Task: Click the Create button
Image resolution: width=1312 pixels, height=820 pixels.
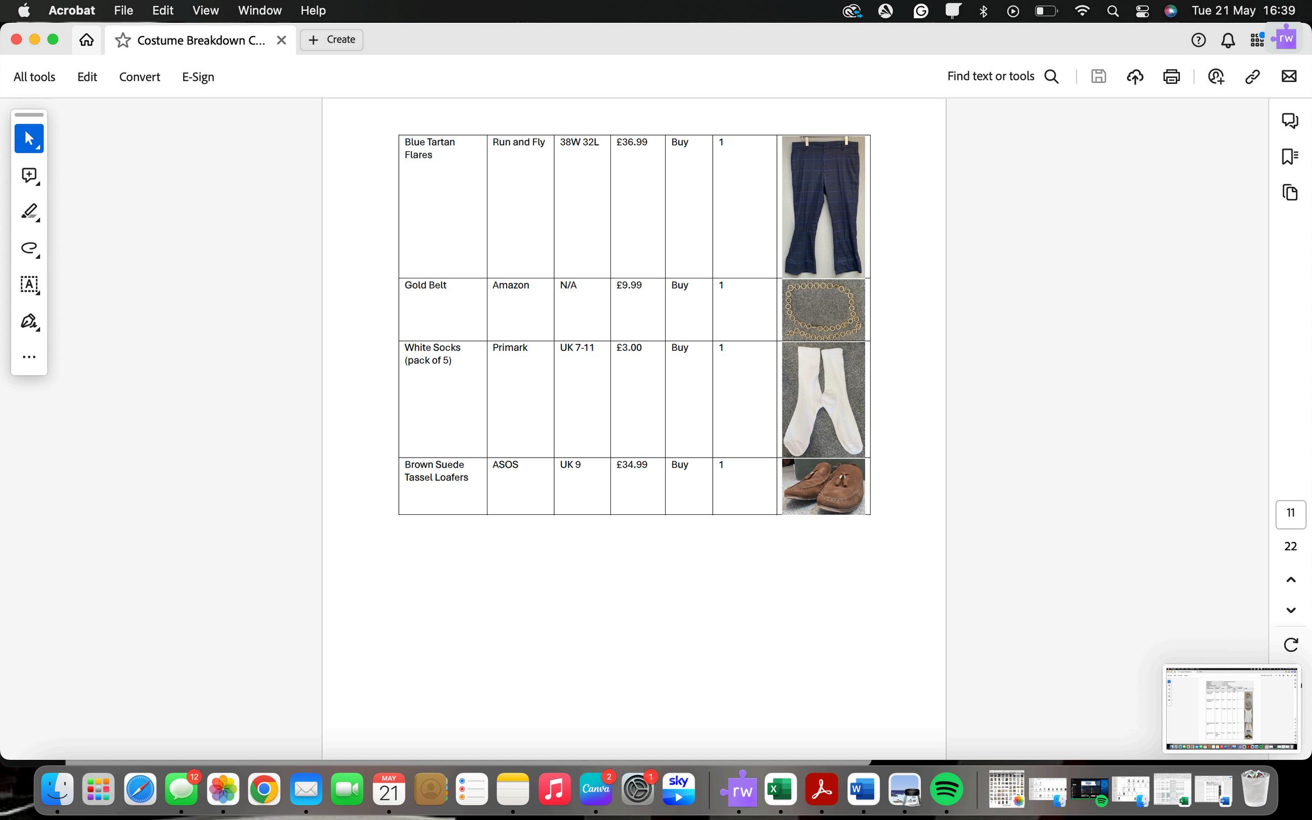Action: 332,39
